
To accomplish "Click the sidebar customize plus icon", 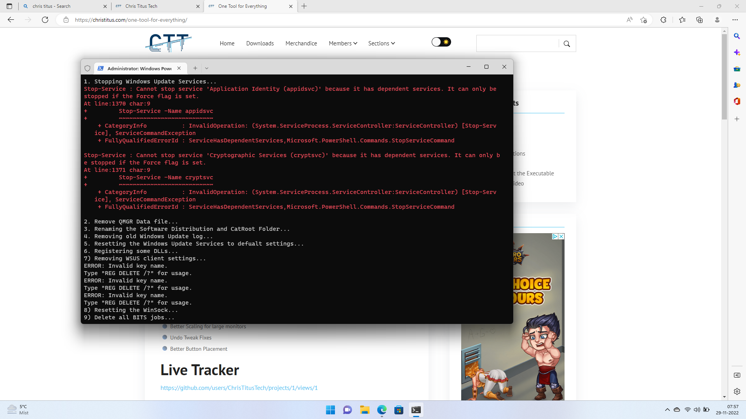I will (737, 119).
